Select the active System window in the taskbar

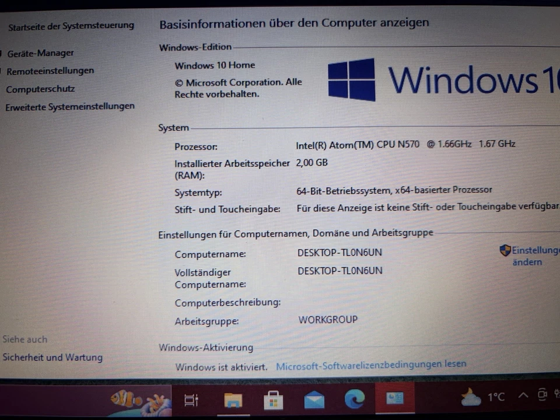[x=395, y=399]
